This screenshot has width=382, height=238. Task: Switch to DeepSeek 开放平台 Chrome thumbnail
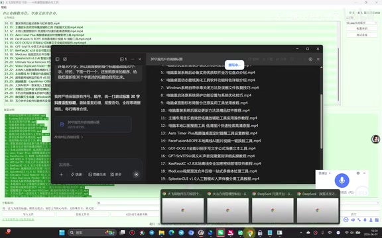(x=273, y=207)
